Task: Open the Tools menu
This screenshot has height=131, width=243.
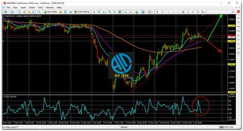Action: (x=40, y=8)
